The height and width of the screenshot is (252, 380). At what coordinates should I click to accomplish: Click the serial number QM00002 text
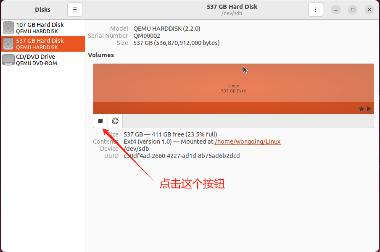click(147, 36)
